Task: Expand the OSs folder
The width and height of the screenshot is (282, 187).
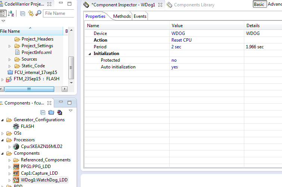Action: pos(2,133)
